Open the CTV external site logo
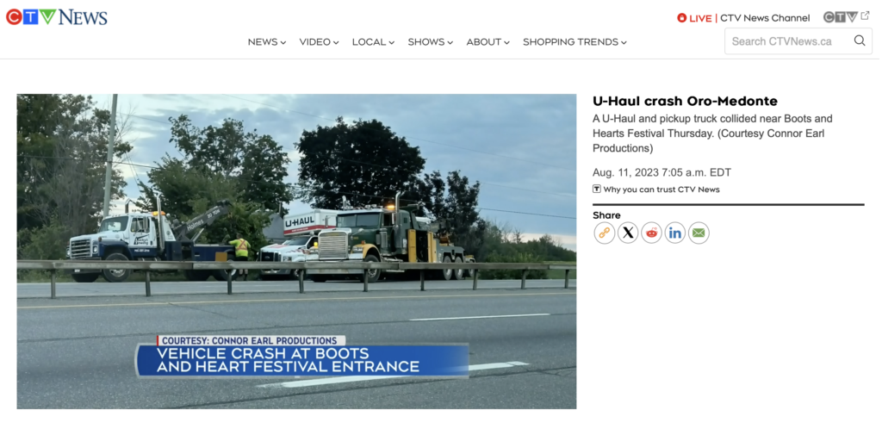Image resolution: width=882 pixels, height=435 pixels. tap(846, 17)
